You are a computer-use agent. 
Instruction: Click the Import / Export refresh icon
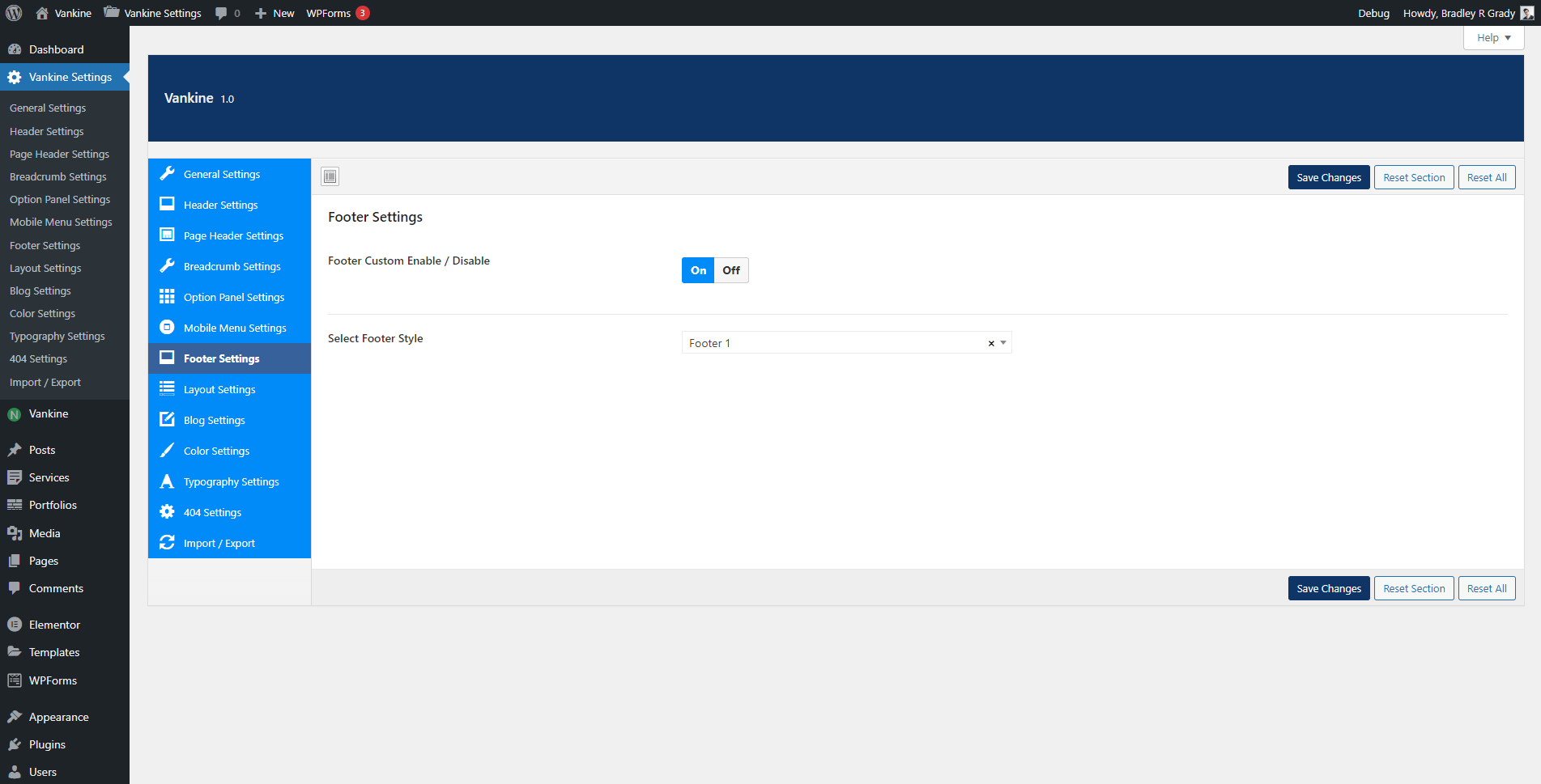[x=167, y=543]
